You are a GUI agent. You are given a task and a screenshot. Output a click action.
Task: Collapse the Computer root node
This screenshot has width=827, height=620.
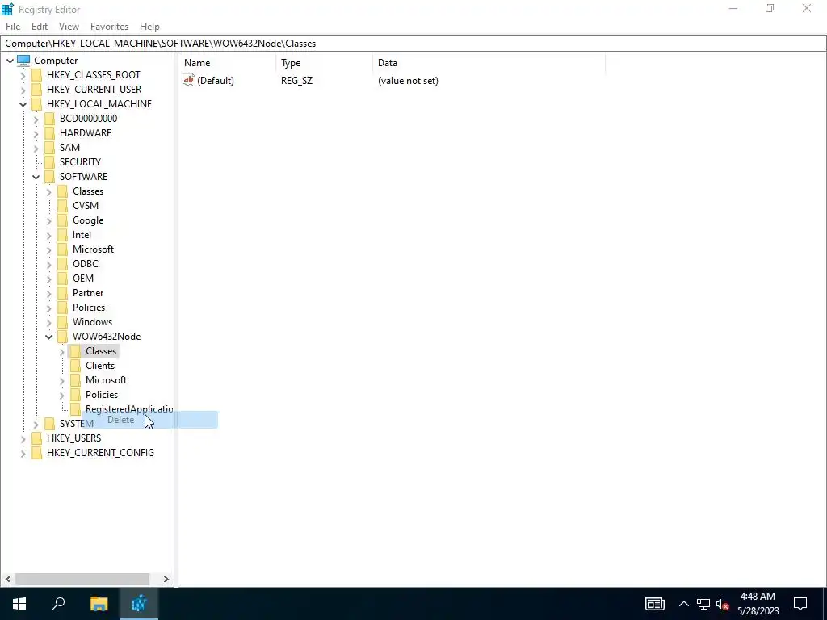click(10, 61)
